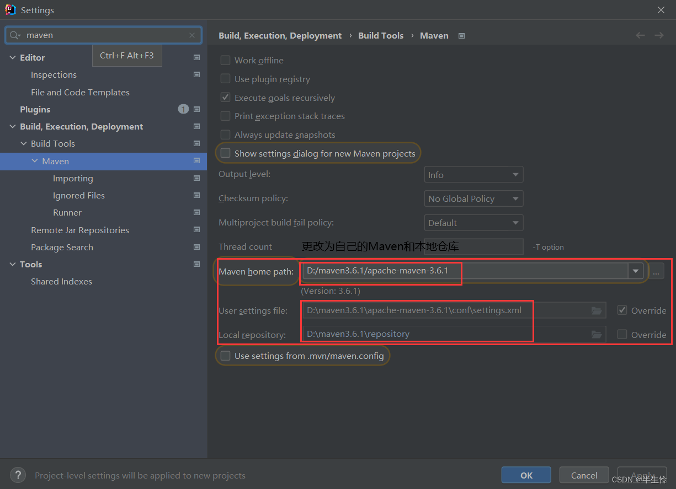Close the Settings dialog window
676x489 pixels.
pos(661,10)
